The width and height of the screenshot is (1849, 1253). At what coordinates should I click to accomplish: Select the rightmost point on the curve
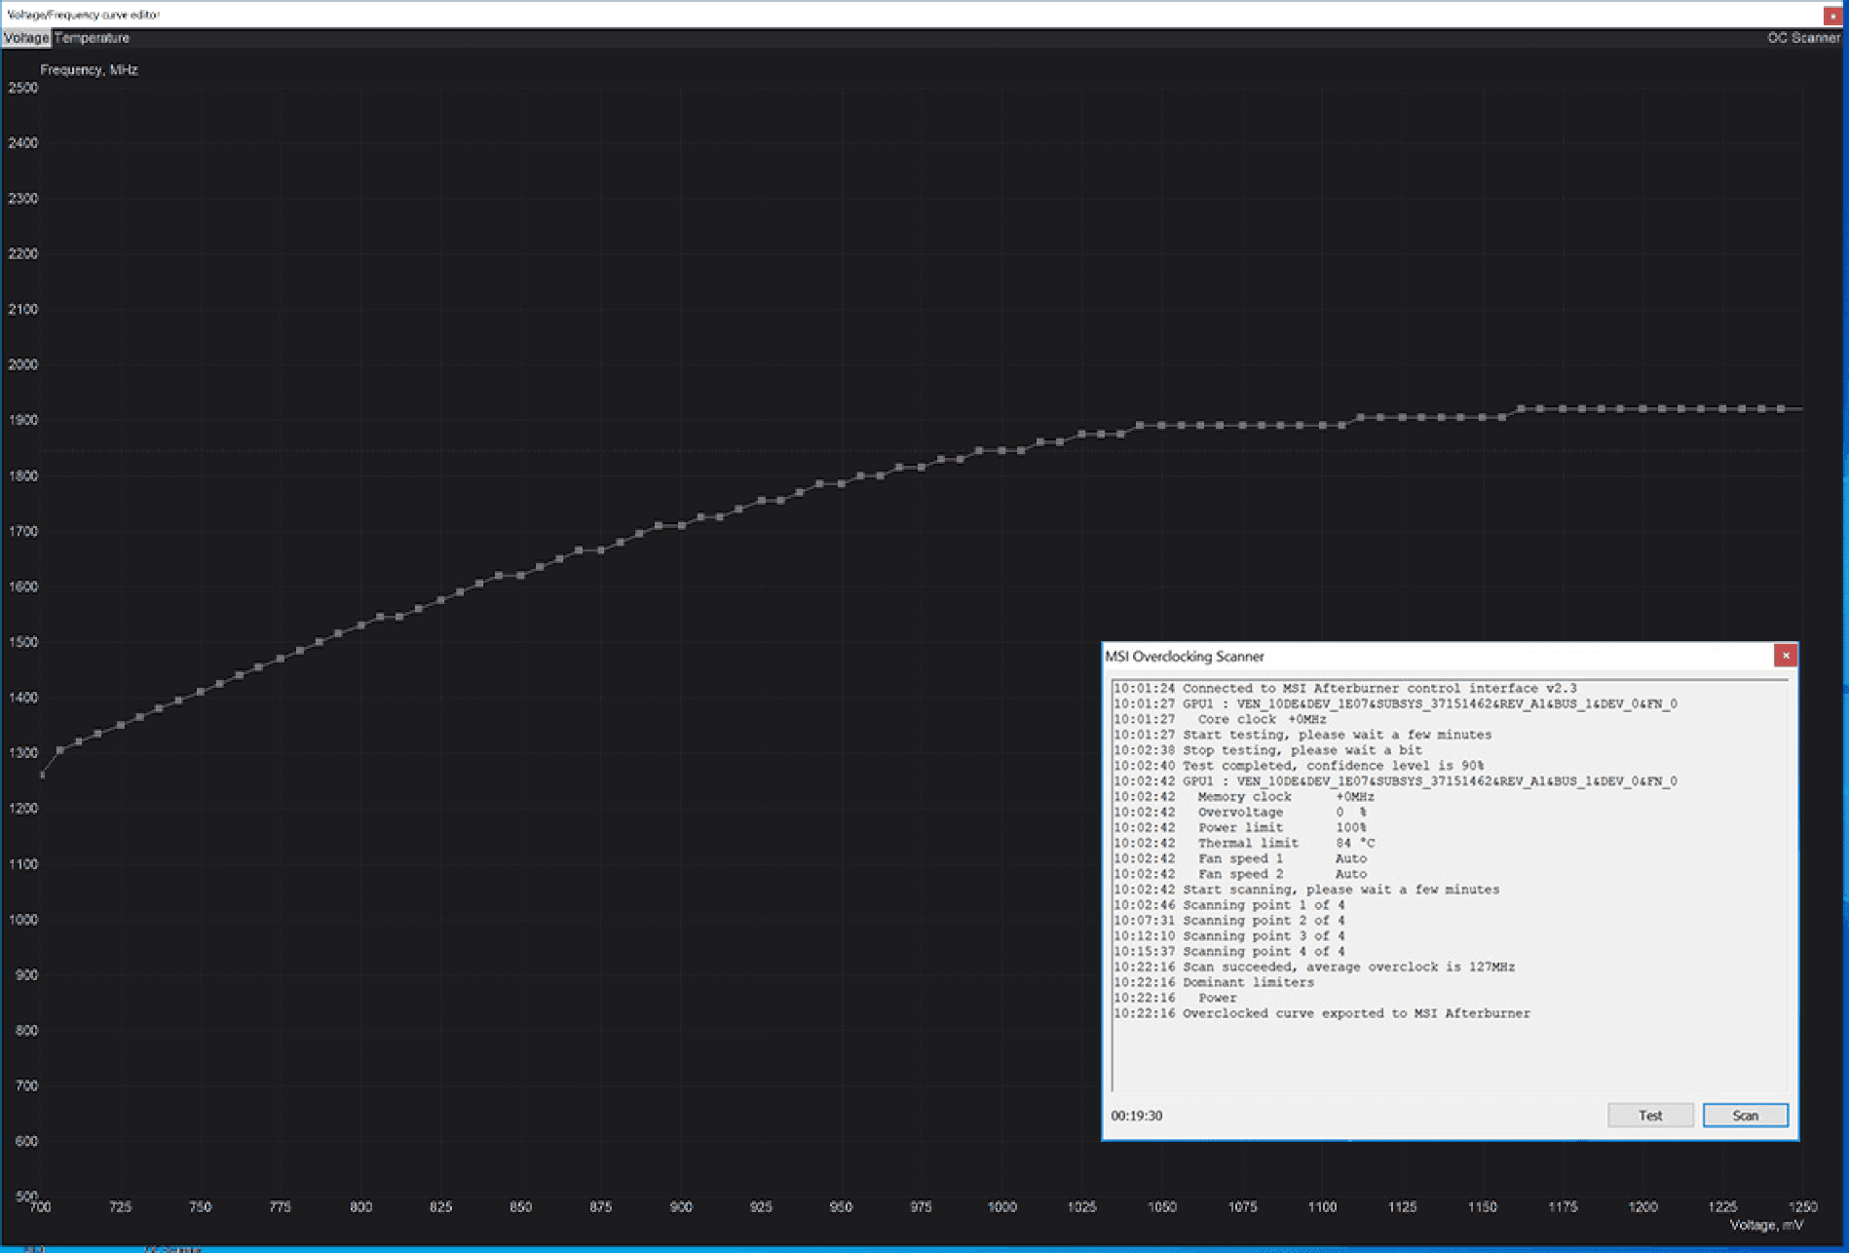[1782, 409]
